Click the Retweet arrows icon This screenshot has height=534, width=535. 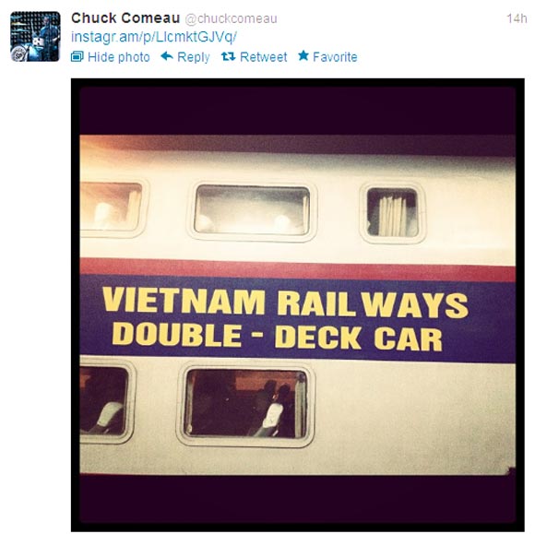[228, 56]
